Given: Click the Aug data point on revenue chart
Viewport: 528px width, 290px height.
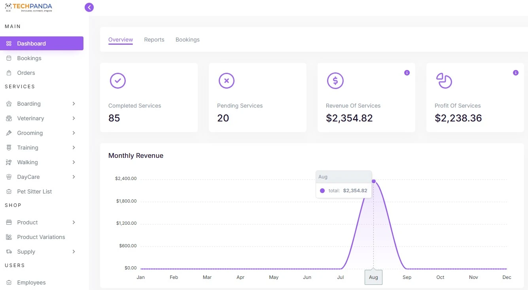Looking at the screenshot, I should (x=373, y=181).
